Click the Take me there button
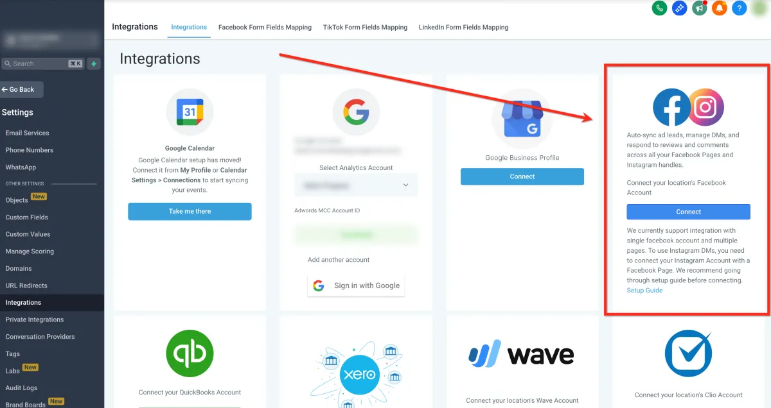The height and width of the screenshot is (408, 771). click(190, 211)
